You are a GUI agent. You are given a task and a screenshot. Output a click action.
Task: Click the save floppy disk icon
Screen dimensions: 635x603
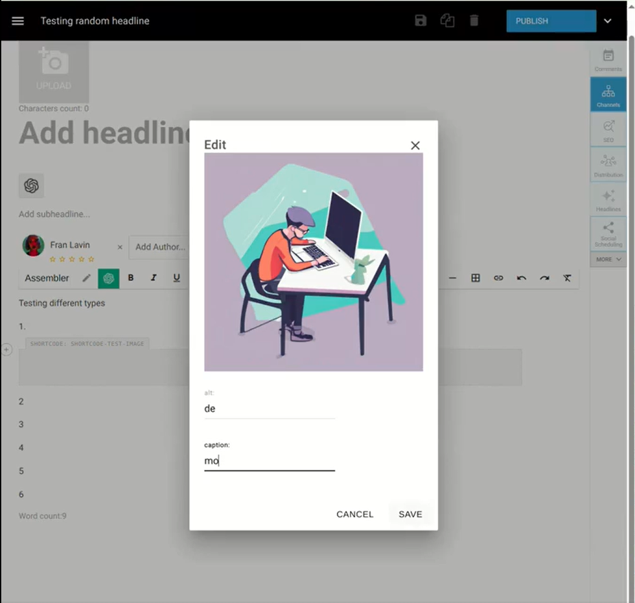[x=421, y=21]
